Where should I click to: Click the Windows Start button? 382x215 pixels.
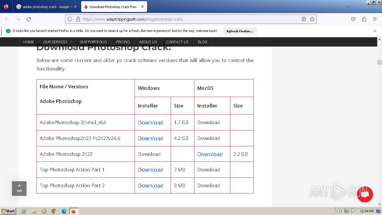click(8, 211)
